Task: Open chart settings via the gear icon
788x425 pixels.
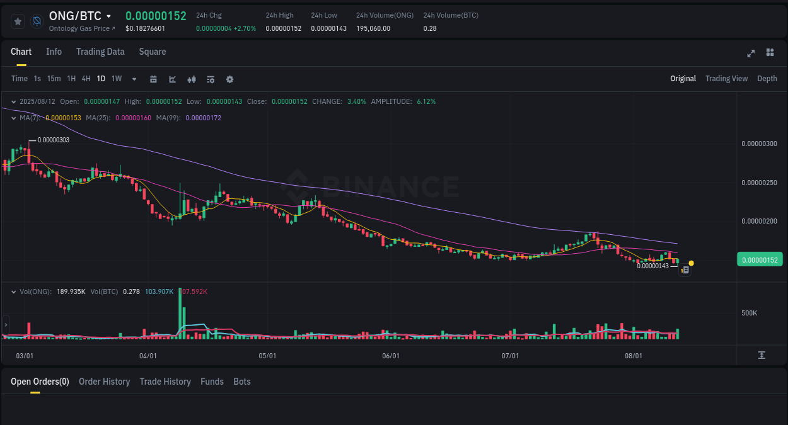Action: (229, 79)
